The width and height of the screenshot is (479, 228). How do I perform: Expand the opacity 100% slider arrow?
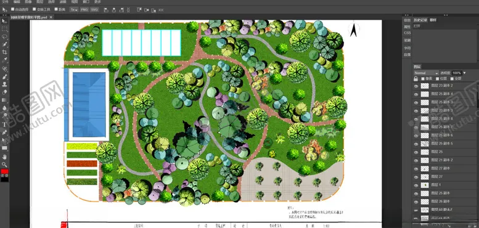[465, 73]
